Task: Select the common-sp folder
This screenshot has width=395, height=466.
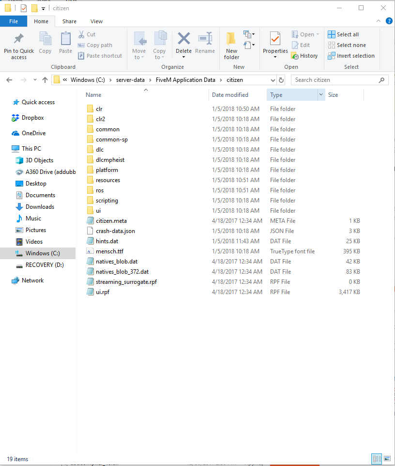Action: (112, 140)
